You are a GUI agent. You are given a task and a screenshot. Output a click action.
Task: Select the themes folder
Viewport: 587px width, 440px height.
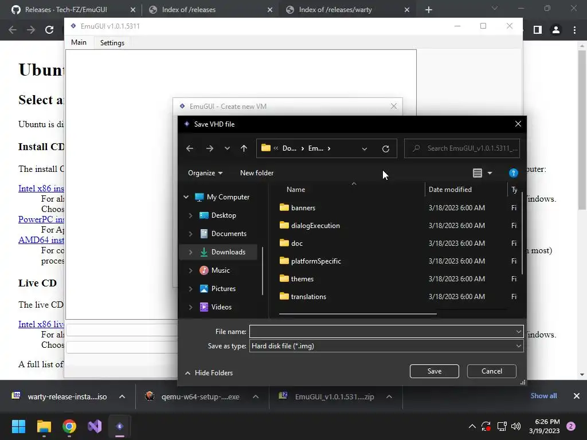pos(302,279)
